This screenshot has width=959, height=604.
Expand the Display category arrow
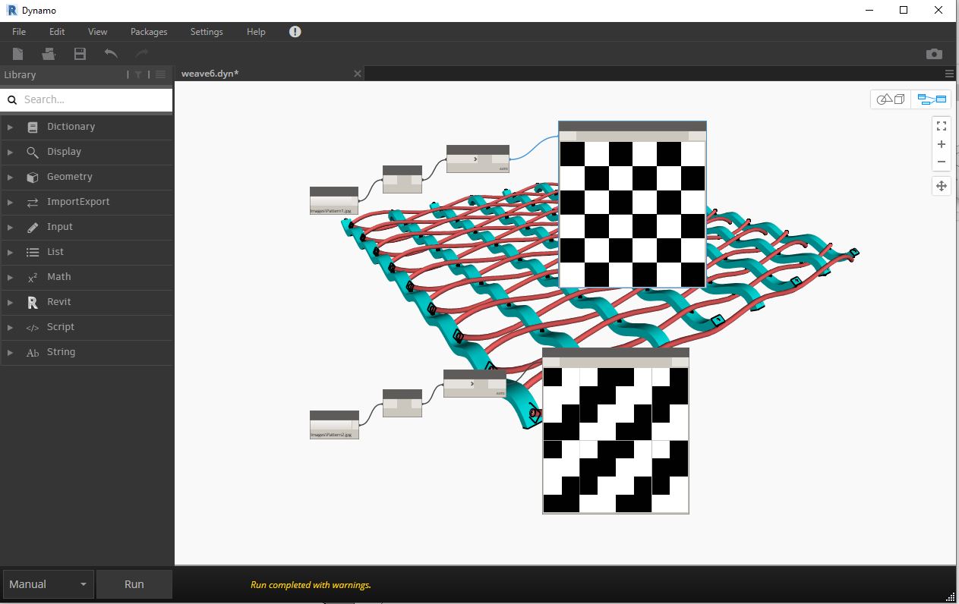pos(10,153)
